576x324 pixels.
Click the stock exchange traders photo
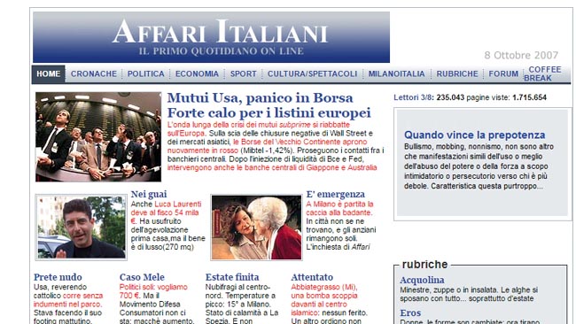(x=98, y=136)
